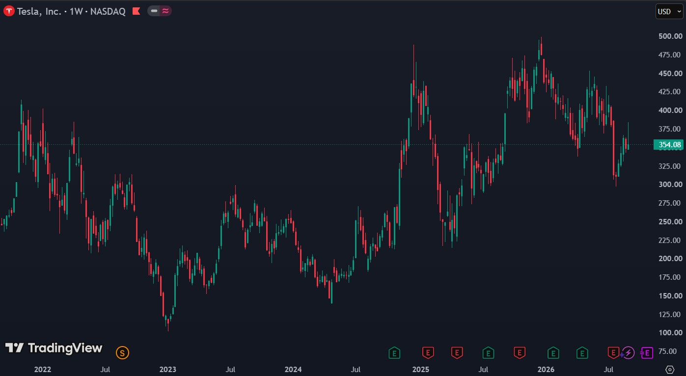The height and width of the screenshot is (376, 686).
Task: Toggle the pink wavy-lines segment of the pill
Action: (x=165, y=11)
